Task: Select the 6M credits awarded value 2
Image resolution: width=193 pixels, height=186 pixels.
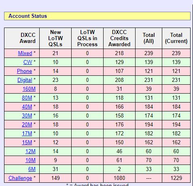Action: [119, 169]
